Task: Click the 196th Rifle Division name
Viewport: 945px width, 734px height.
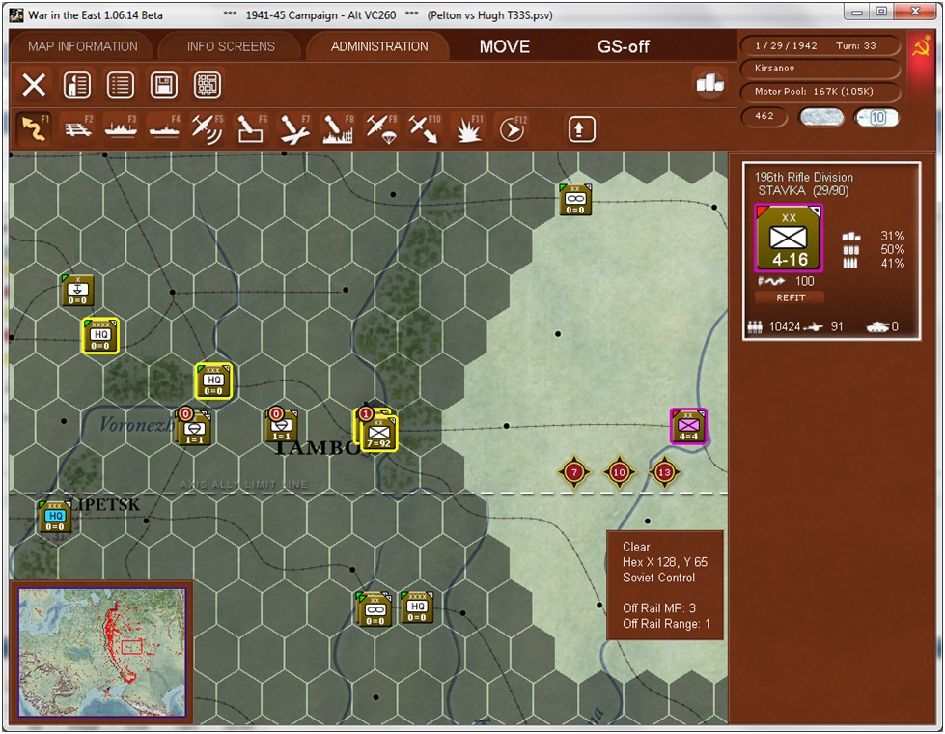Action: pyautogui.click(x=804, y=177)
